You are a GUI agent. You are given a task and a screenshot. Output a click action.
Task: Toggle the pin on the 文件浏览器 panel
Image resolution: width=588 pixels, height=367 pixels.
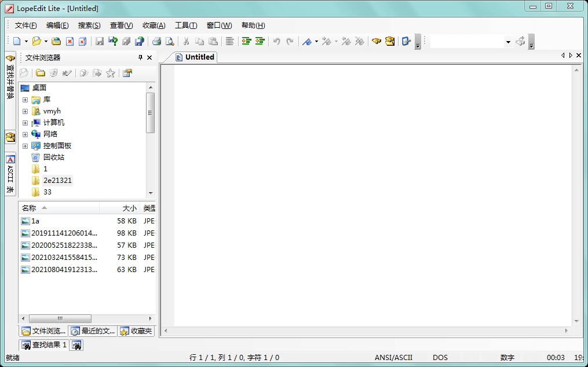click(140, 58)
